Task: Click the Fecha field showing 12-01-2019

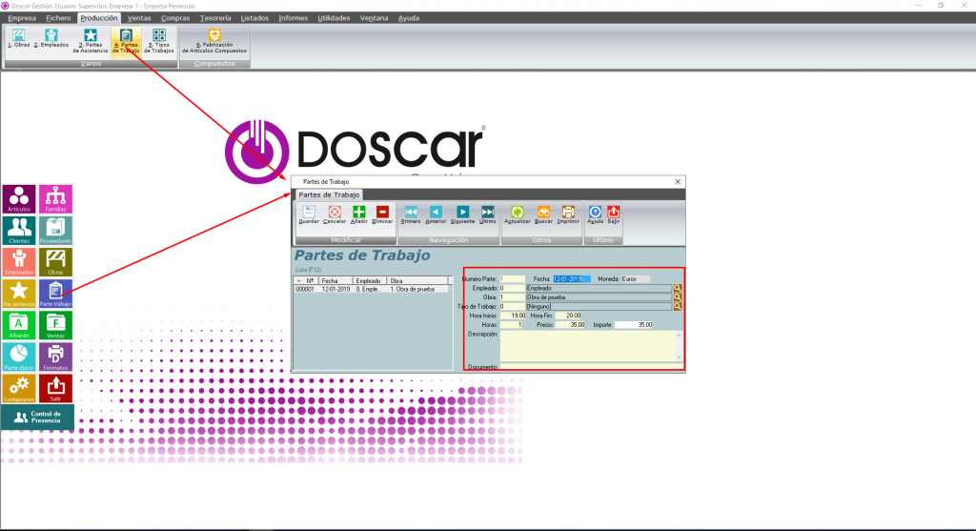Action: 572,279
